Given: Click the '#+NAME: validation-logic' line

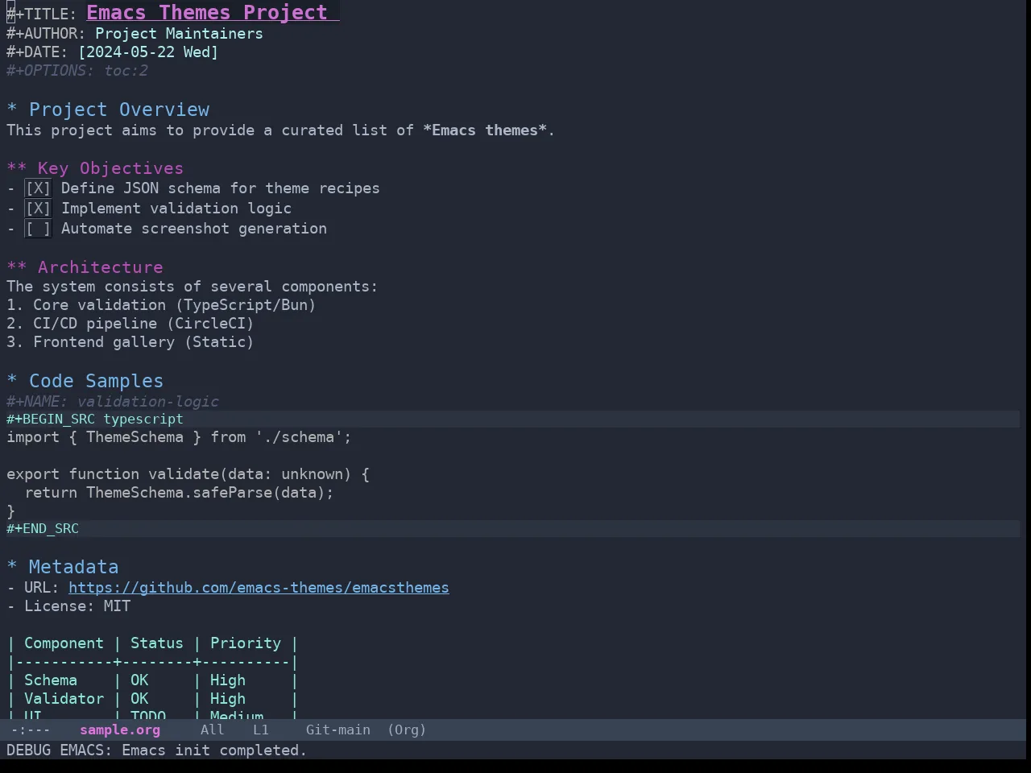Looking at the screenshot, I should (x=113, y=401).
